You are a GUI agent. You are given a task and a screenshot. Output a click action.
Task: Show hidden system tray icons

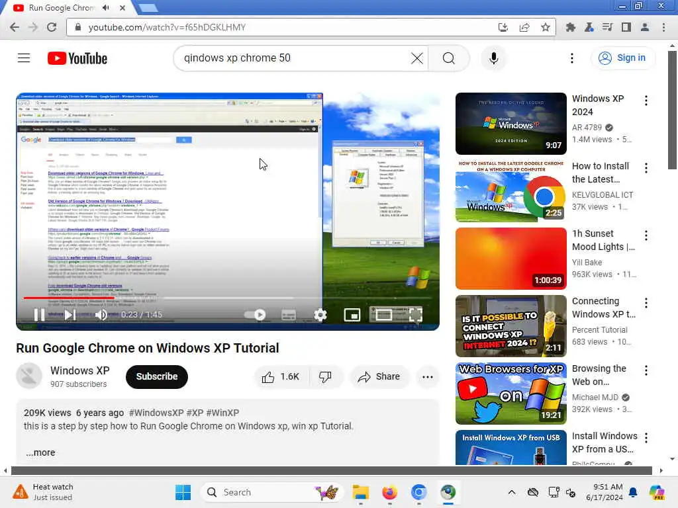pos(512,492)
